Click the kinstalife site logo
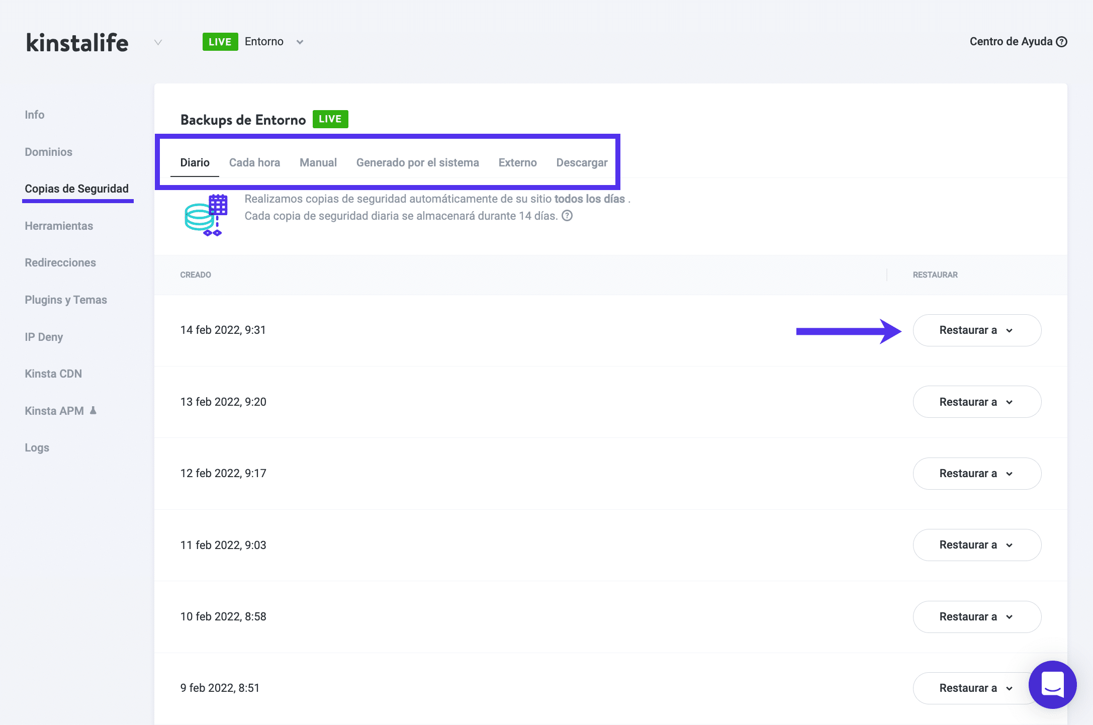Screen dimensions: 1093x725 coord(77,43)
